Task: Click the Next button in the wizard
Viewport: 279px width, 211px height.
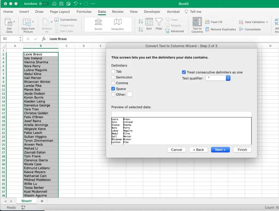Action: tap(220, 149)
